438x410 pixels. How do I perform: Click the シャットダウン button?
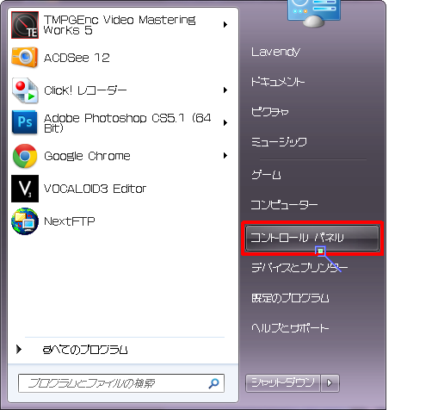(x=283, y=383)
